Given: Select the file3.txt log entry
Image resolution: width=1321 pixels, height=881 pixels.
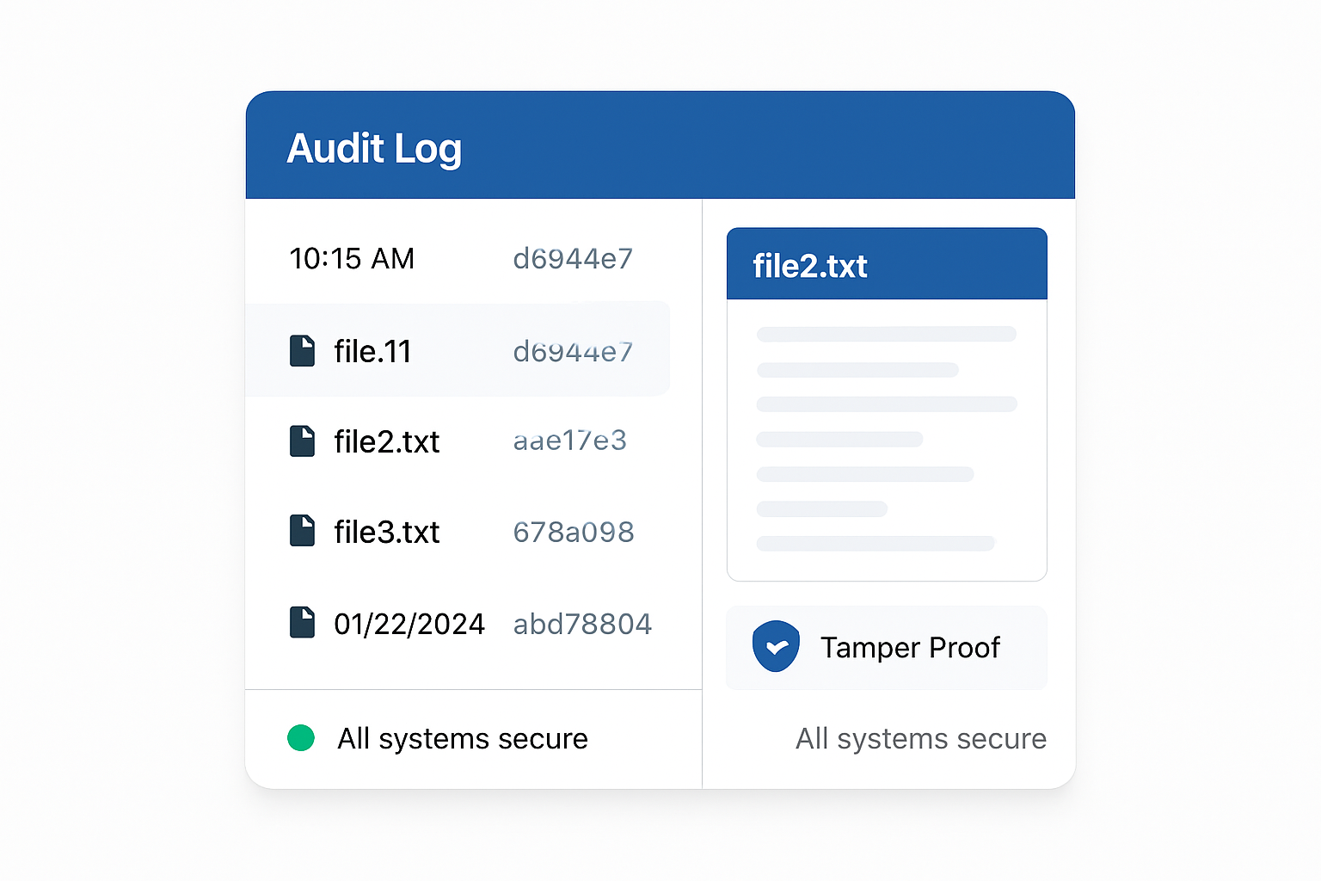Looking at the screenshot, I should pos(386,532).
